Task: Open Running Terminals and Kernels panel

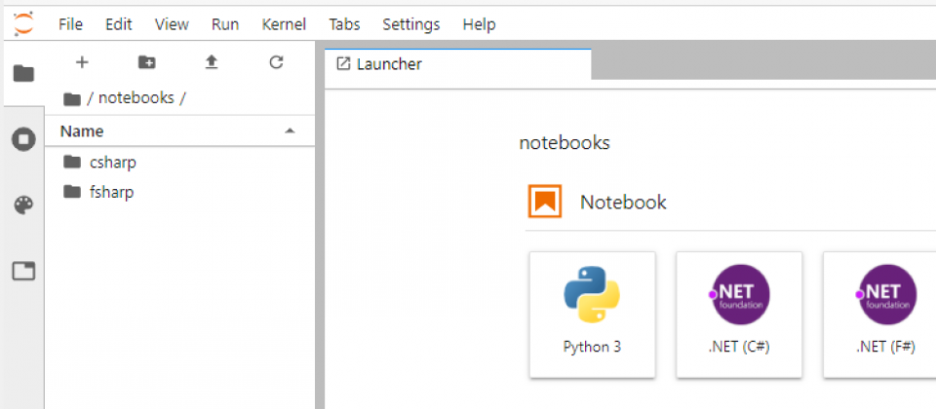Action: point(23,140)
